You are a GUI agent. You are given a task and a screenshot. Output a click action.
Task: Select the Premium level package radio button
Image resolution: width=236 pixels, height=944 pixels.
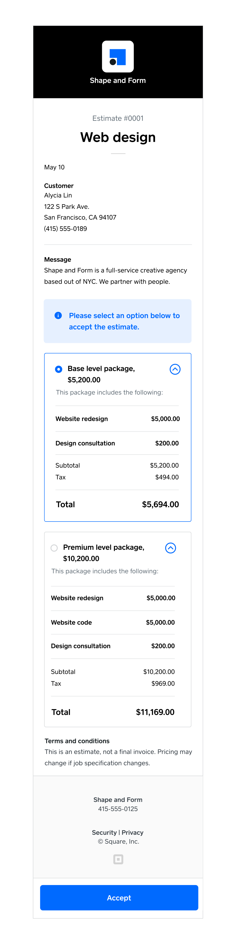[x=54, y=548]
